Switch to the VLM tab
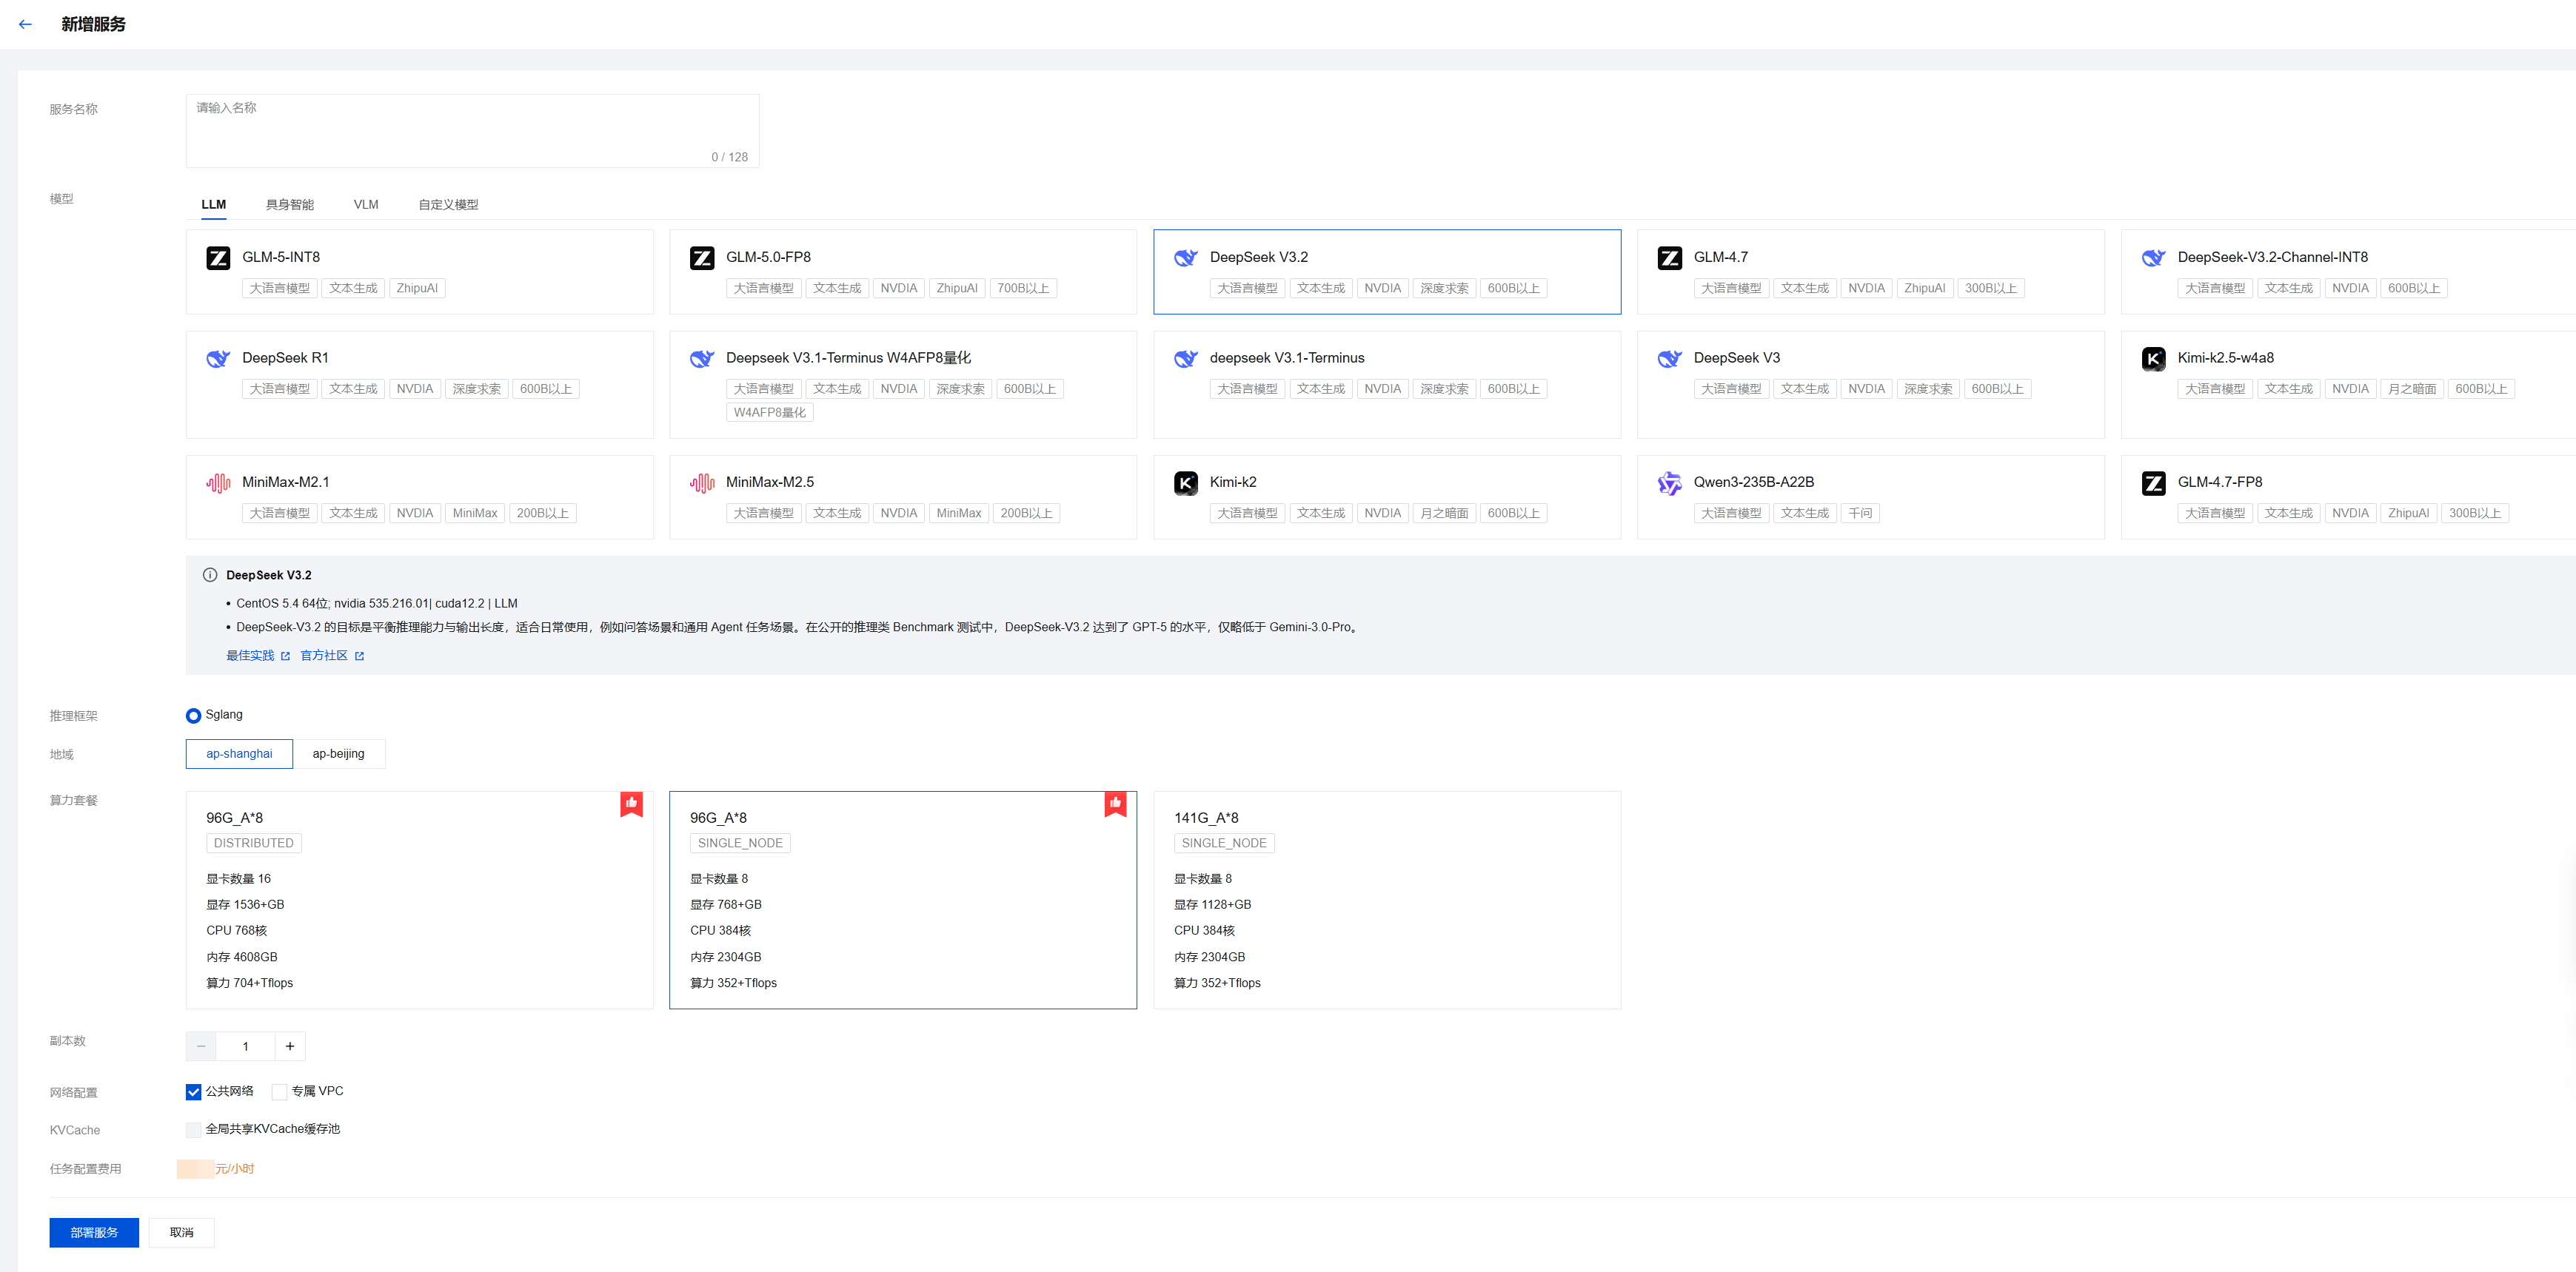2576x1272 pixels. pos(366,205)
